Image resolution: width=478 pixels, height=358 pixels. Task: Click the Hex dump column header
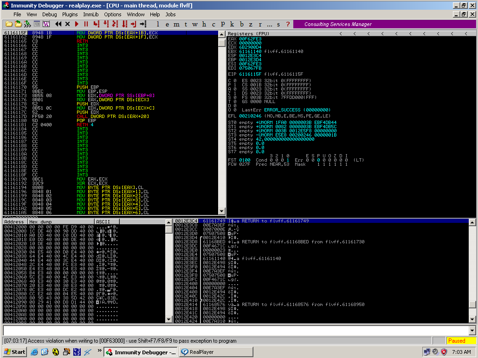point(61,221)
